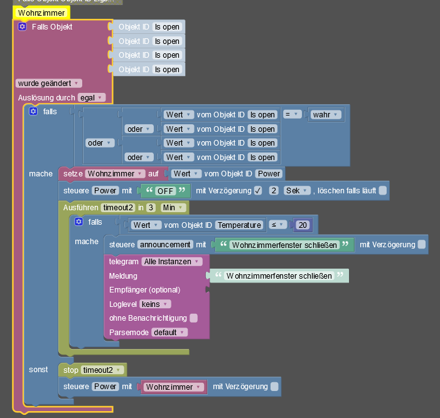Open the ≤ comparison dropdown
The height and width of the screenshot is (418, 440).
coord(278,225)
